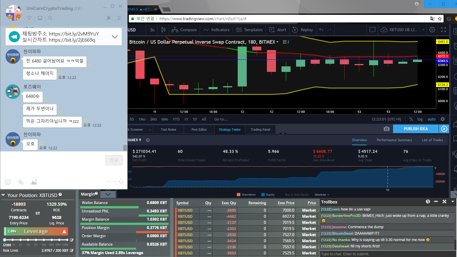Open the XBTUSD UB LI... saved layout cloud button

tap(399, 30)
